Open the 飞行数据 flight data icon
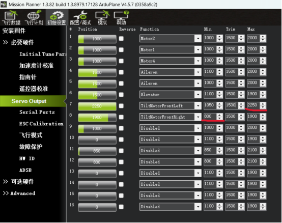 pyautogui.click(x=11, y=18)
